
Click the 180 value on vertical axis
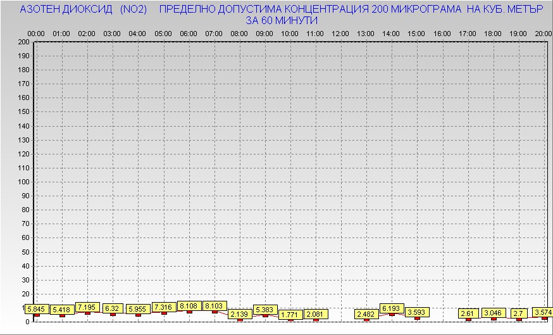(23, 70)
